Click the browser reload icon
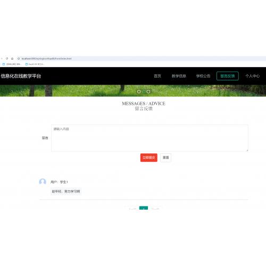 click(7, 59)
